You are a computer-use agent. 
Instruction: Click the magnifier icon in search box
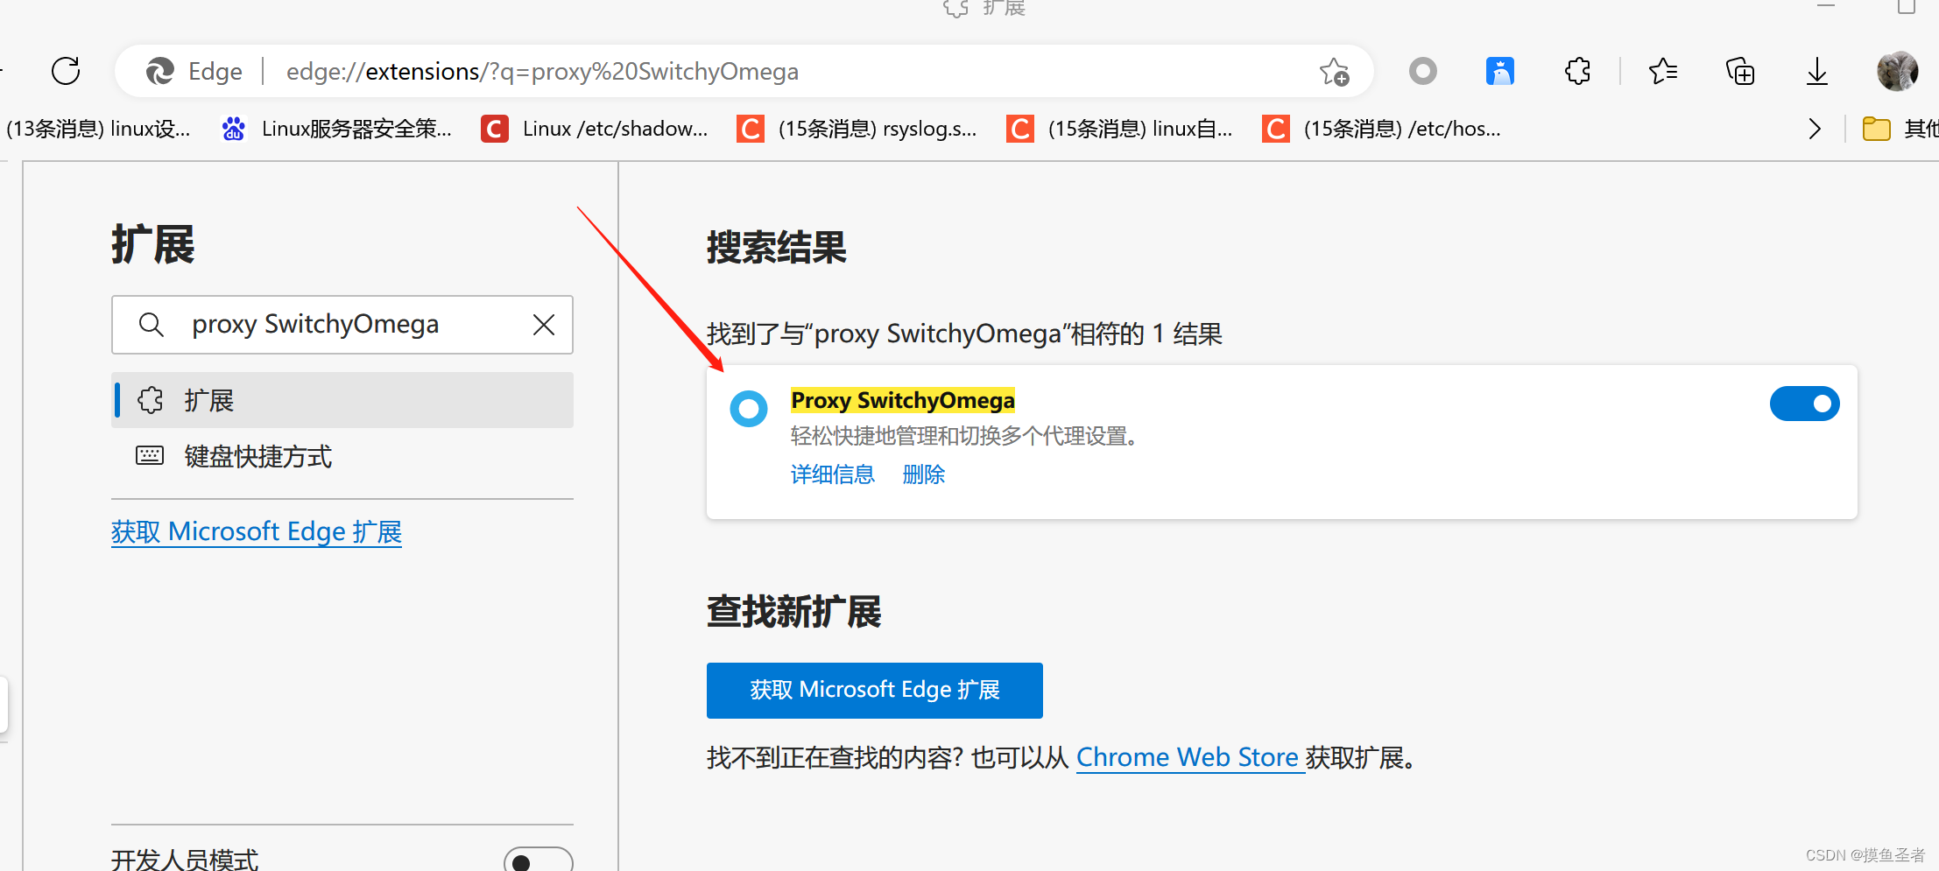click(x=151, y=325)
